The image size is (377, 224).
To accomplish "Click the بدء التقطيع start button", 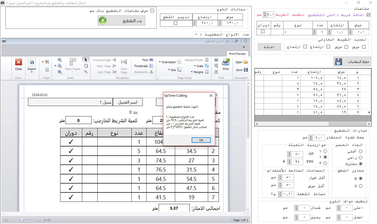I will [x=121, y=21].
